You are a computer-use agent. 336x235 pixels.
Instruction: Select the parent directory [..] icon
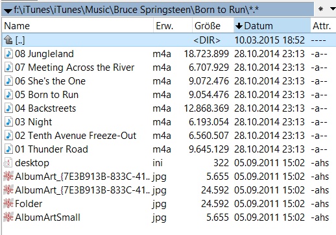pos(8,40)
